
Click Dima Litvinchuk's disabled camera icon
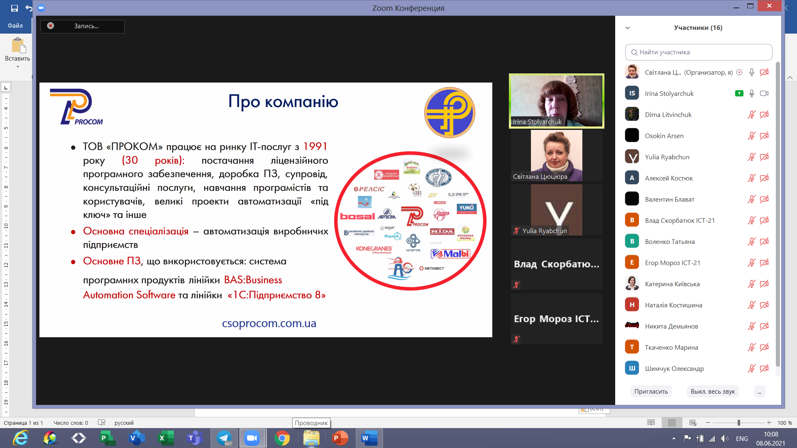(x=764, y=115)
